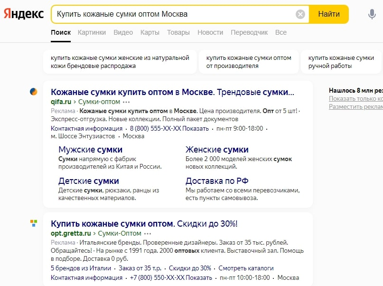This screenshot has width=383, height=286.
Task: Click the 'Сумки напрямую с фабрик' description
Action: pyautogui.click(x=110, y=163)
